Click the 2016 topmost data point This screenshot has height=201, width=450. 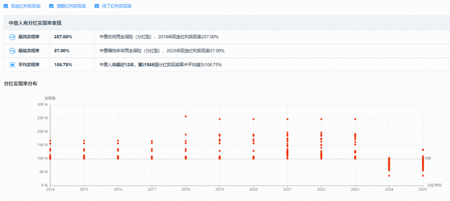point(118,141)
